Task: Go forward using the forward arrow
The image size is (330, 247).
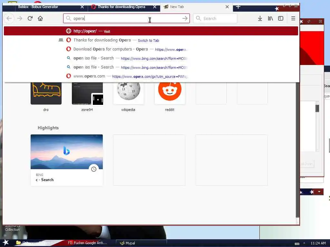Action: [20, 18]
